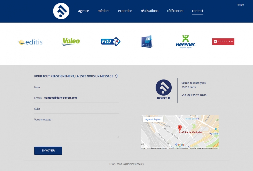The width and height of the screenshot is (253, 171).
Task: Click the Porte Dorée metro marker on map
Action: point(211,134)
